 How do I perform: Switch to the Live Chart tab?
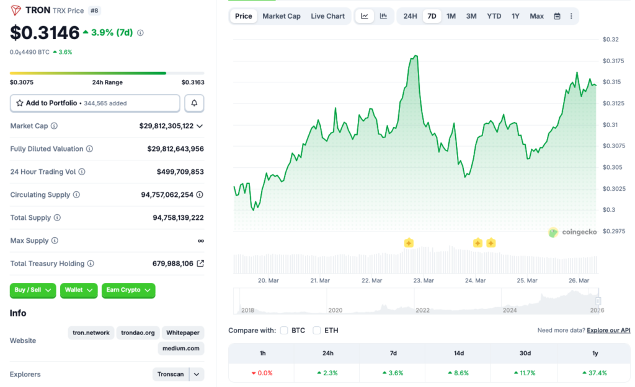click(327, 16)
